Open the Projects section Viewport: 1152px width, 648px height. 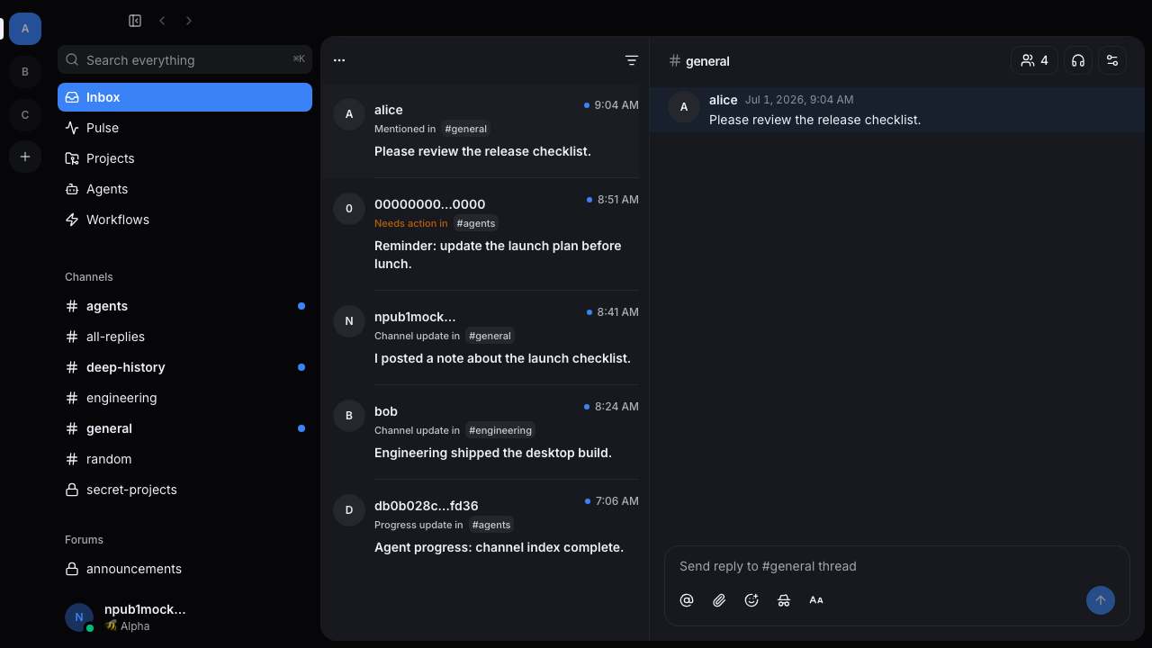click(184, 158)
